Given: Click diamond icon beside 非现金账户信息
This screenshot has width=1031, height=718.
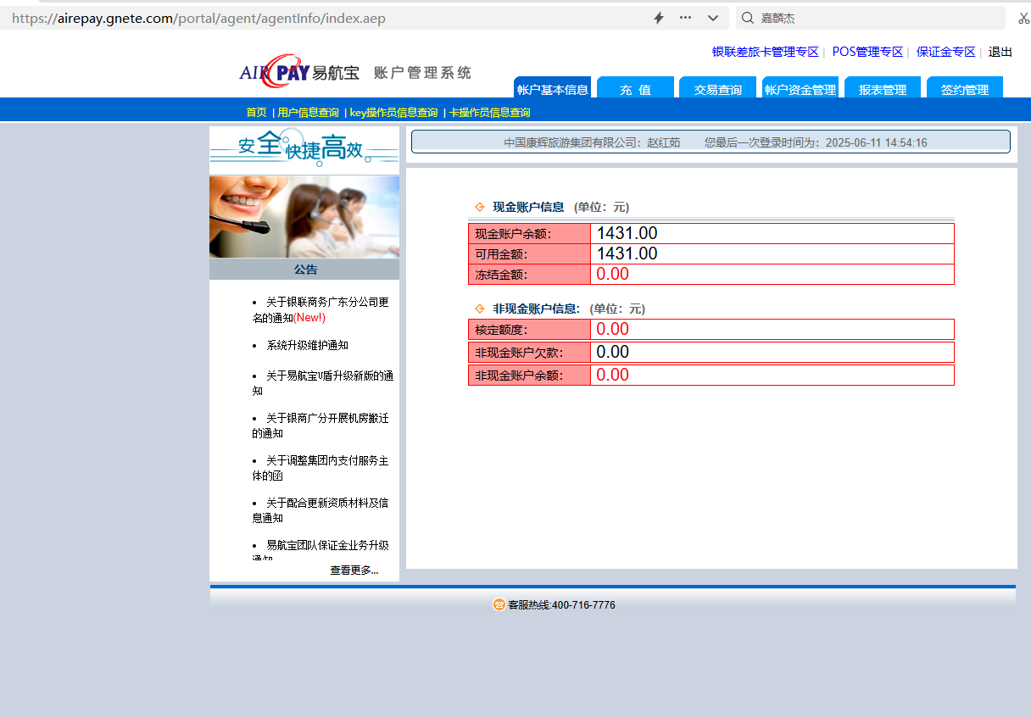Looking at the screenshot, I should (x=480, y=309).
